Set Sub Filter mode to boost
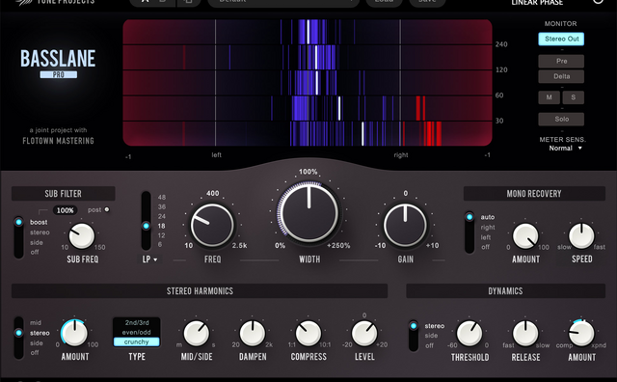Image resolution: width=617 pixels, height=382 pixels. (39, 222)
